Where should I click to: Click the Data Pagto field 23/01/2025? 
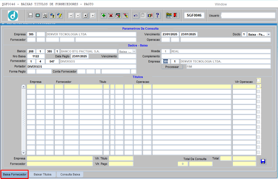pyautogui.click(x=80, y=56)
